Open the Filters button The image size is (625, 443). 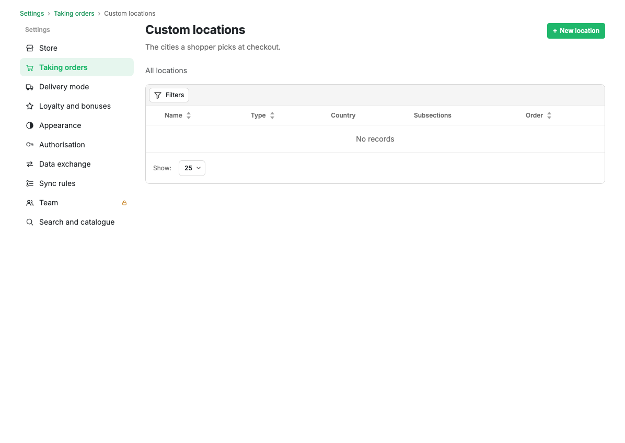click(169, 95)
